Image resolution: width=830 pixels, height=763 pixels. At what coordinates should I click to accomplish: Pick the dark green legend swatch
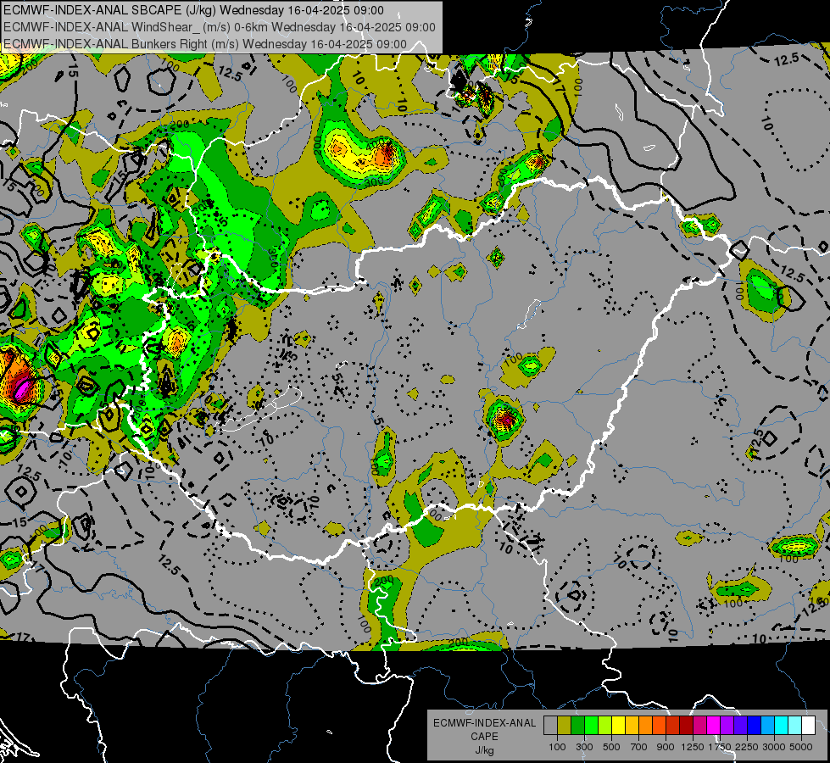577,725
